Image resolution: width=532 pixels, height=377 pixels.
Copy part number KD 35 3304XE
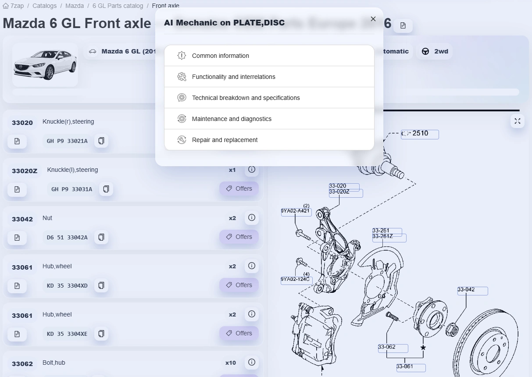pos(101,334)
